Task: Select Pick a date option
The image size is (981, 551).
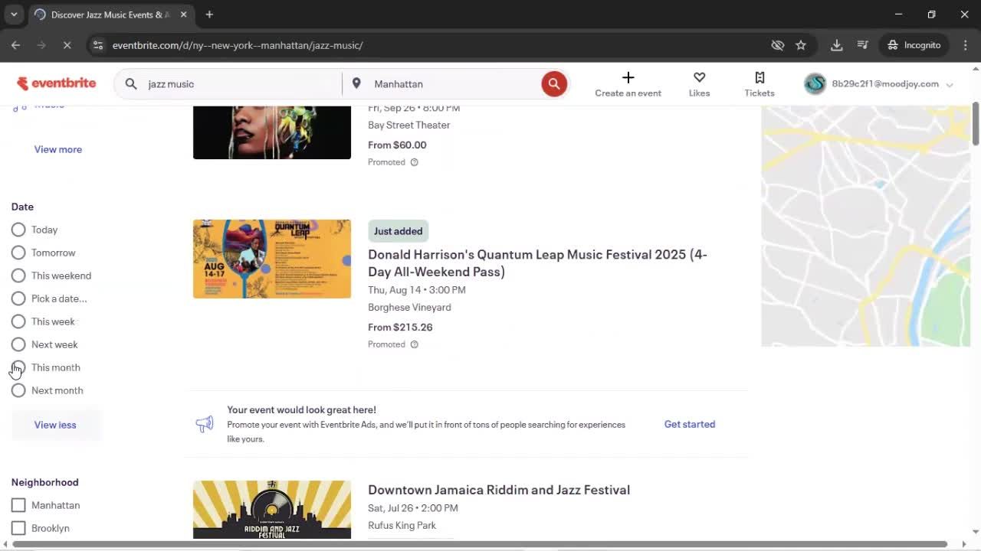Action: [x=18, y=298]
